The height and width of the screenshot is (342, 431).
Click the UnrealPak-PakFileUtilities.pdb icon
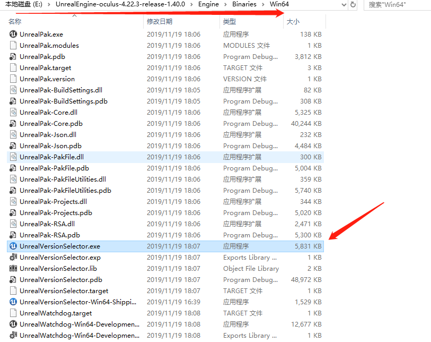(13, 190)
